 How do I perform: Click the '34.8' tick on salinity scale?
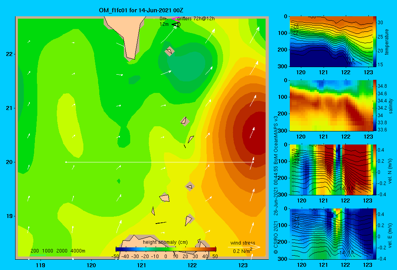click(382, 86)
